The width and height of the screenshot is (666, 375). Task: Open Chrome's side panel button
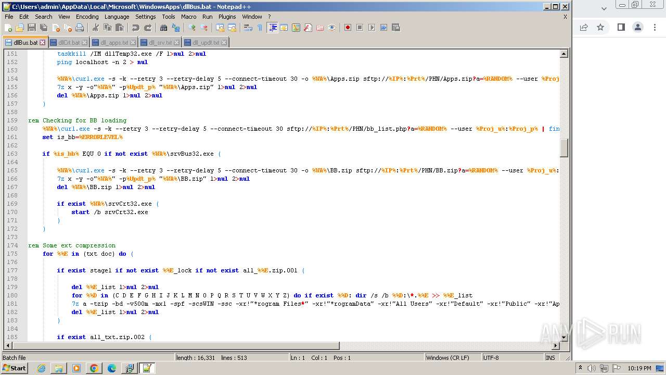(x=621, y=27)
